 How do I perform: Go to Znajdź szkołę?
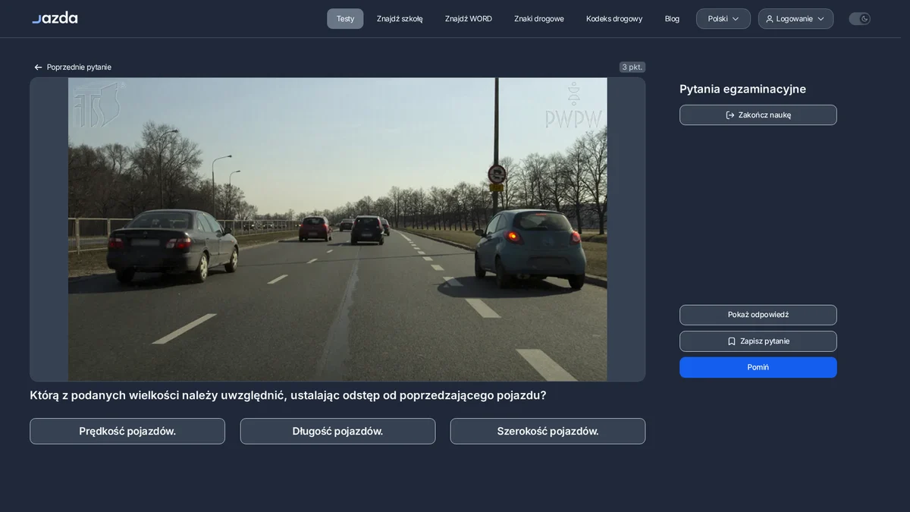coord(400,19)
